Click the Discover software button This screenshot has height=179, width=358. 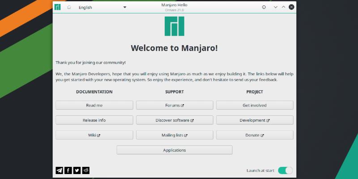click(175, 120)
